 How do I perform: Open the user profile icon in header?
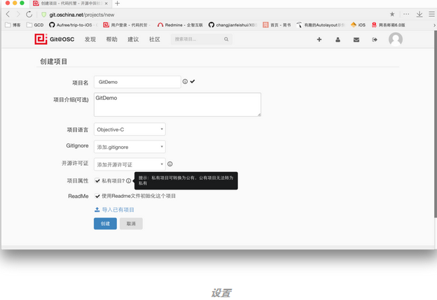[x=338, y=40]
